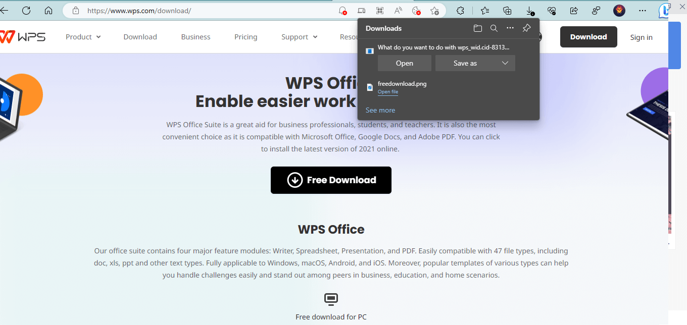Expand the Product menu
This screenshot has height=325, width=687.
click(x=83, y=37)
